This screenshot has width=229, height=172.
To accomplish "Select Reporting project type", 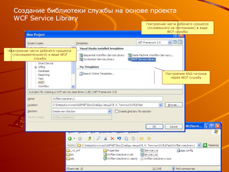I will [x=44, y=75].
